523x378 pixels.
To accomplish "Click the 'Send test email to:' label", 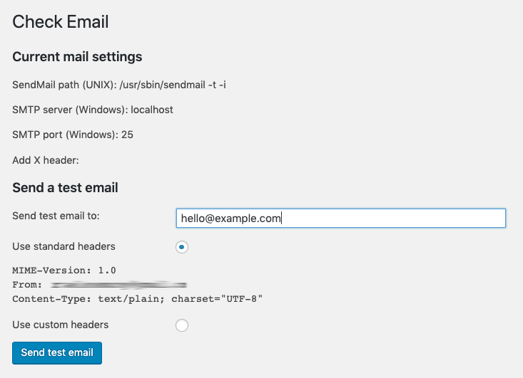I will (x=56, y=216).
